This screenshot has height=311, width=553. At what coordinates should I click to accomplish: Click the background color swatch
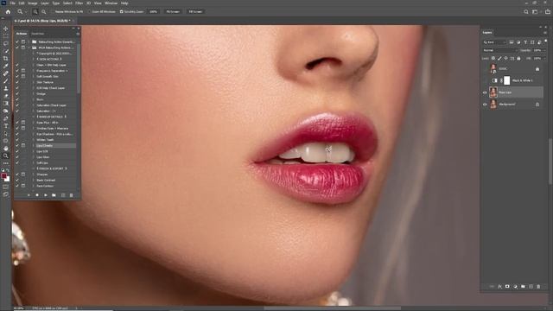(8, 179)
